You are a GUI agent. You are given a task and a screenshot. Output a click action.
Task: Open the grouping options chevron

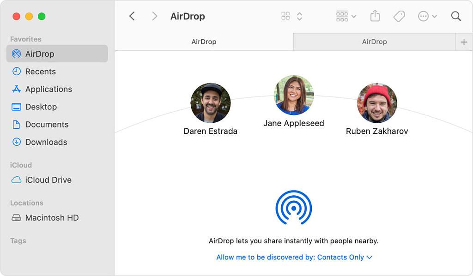353,16
